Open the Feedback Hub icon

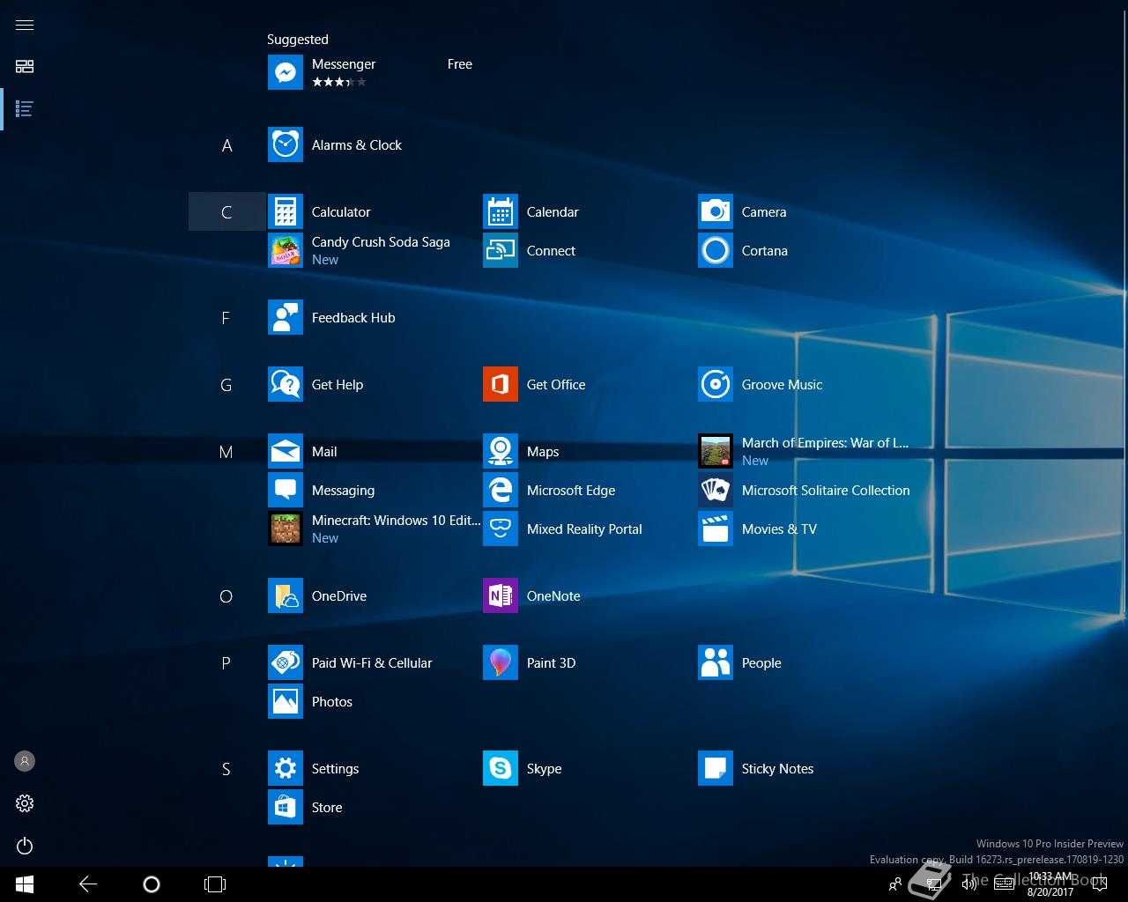pos(286,317)
